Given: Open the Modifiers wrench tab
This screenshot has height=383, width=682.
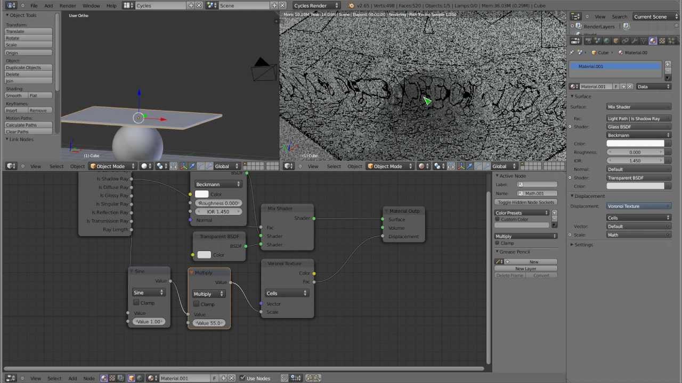Looking at the screenshot, I should [635, 40].
